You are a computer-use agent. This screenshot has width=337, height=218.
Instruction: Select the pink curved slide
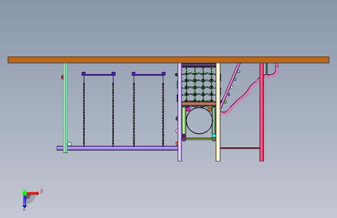(249, 89)
